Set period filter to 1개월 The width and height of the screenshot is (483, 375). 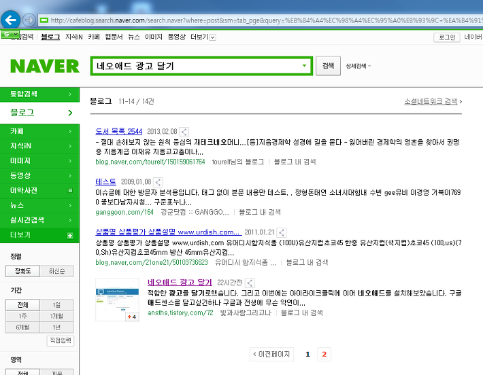pos(56,316)
